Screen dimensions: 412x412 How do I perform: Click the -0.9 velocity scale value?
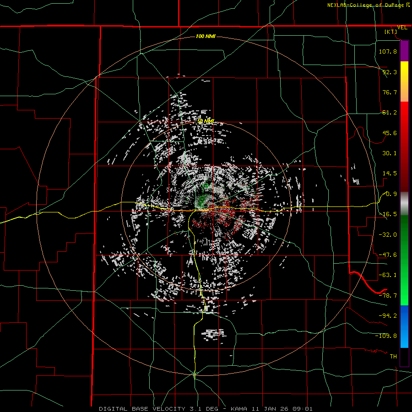pos(390,194)
